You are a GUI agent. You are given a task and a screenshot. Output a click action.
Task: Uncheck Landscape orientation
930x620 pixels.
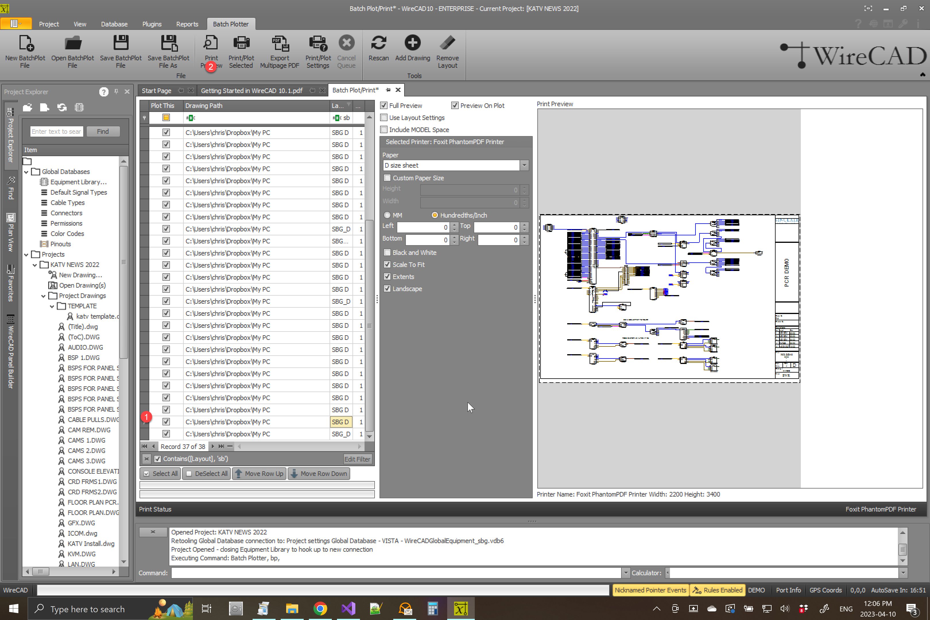(x=387, y=289)
